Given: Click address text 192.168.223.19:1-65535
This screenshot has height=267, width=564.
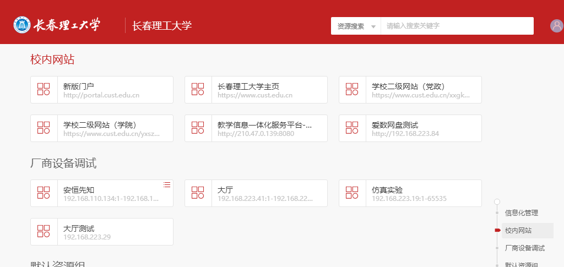Looking at the screenshot, I should tap(409, 199).
